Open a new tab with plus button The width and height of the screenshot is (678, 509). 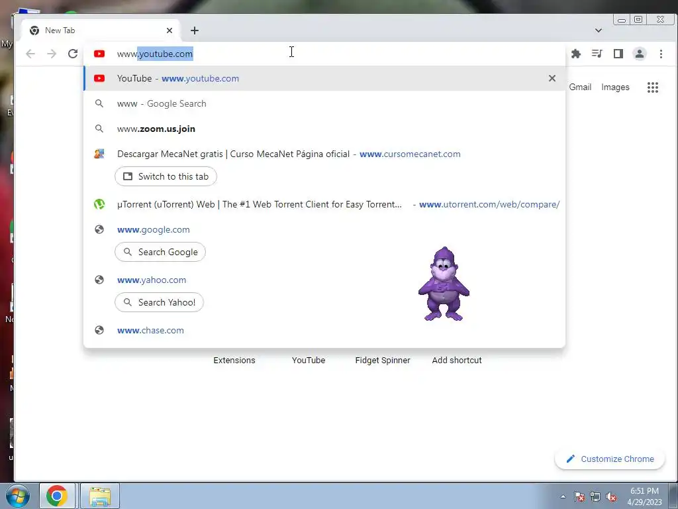[x=195, y=30]
